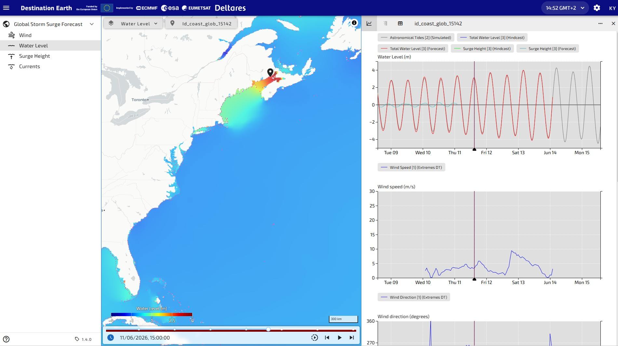Open the hamburger navigation menu

[6, 8]
